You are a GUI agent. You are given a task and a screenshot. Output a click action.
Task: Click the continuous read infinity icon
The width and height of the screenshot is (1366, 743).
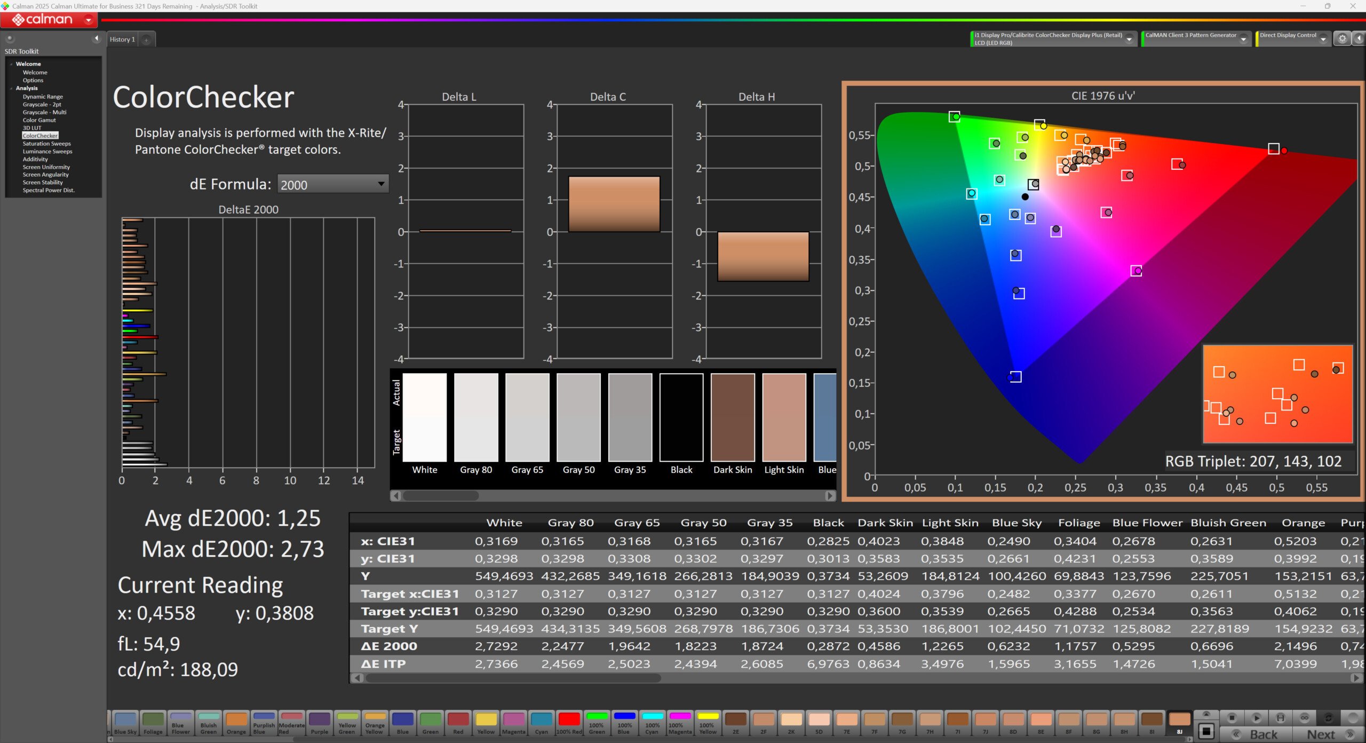(x=1304, y=717)
